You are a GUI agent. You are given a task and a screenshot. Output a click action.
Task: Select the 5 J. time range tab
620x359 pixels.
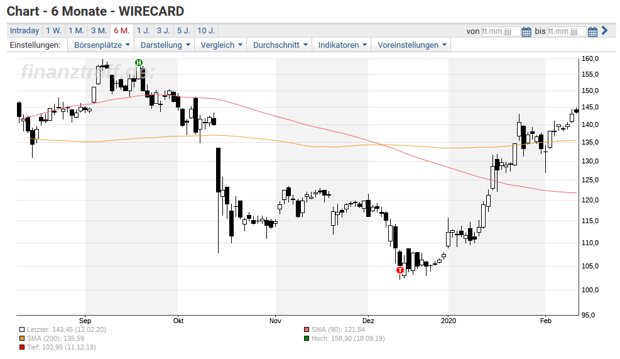click(x=184, y=30)
